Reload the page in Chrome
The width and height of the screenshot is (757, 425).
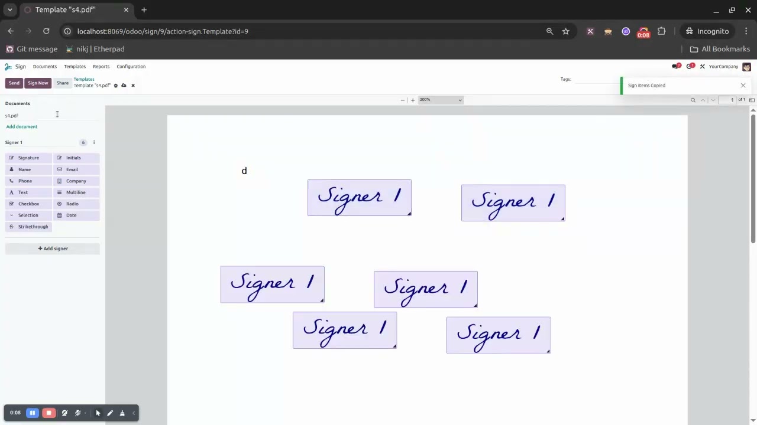pyautogui.click(x=46, y=31)
